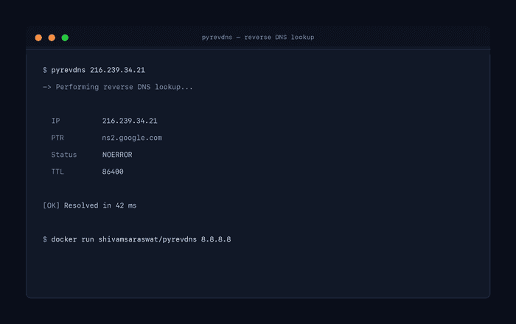Click the 'IP' field label
Viewport: 516px width, 324px height.
[55, 121]
